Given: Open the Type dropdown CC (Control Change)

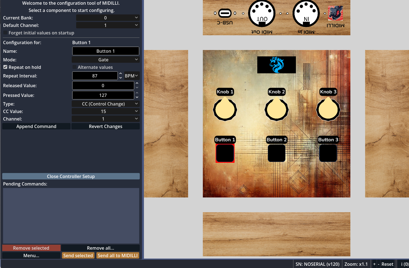Looking at the screenshot, I should [106, 104].
